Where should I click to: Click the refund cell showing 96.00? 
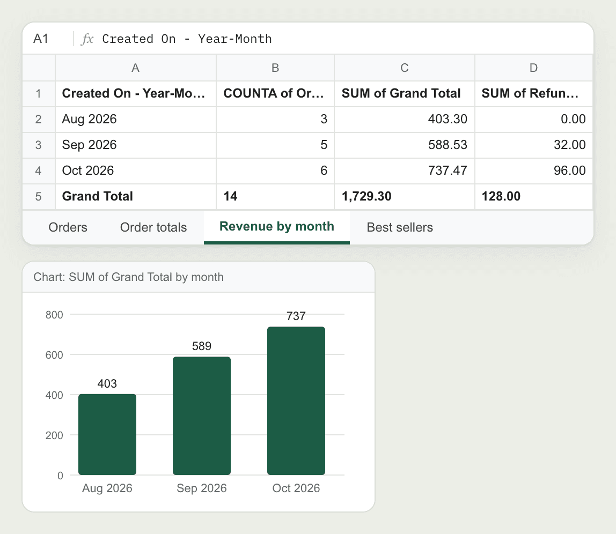pyautogui.click(x=533, y=171)
